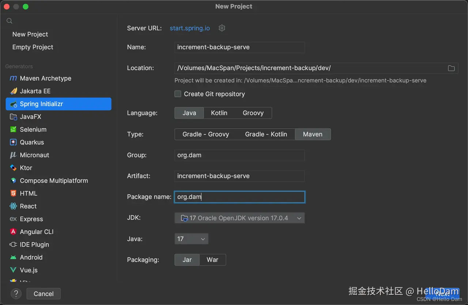Click the Spring Initializr leaf icon
The width and height of the screenshot is (468, 305).
coord(13,104)
